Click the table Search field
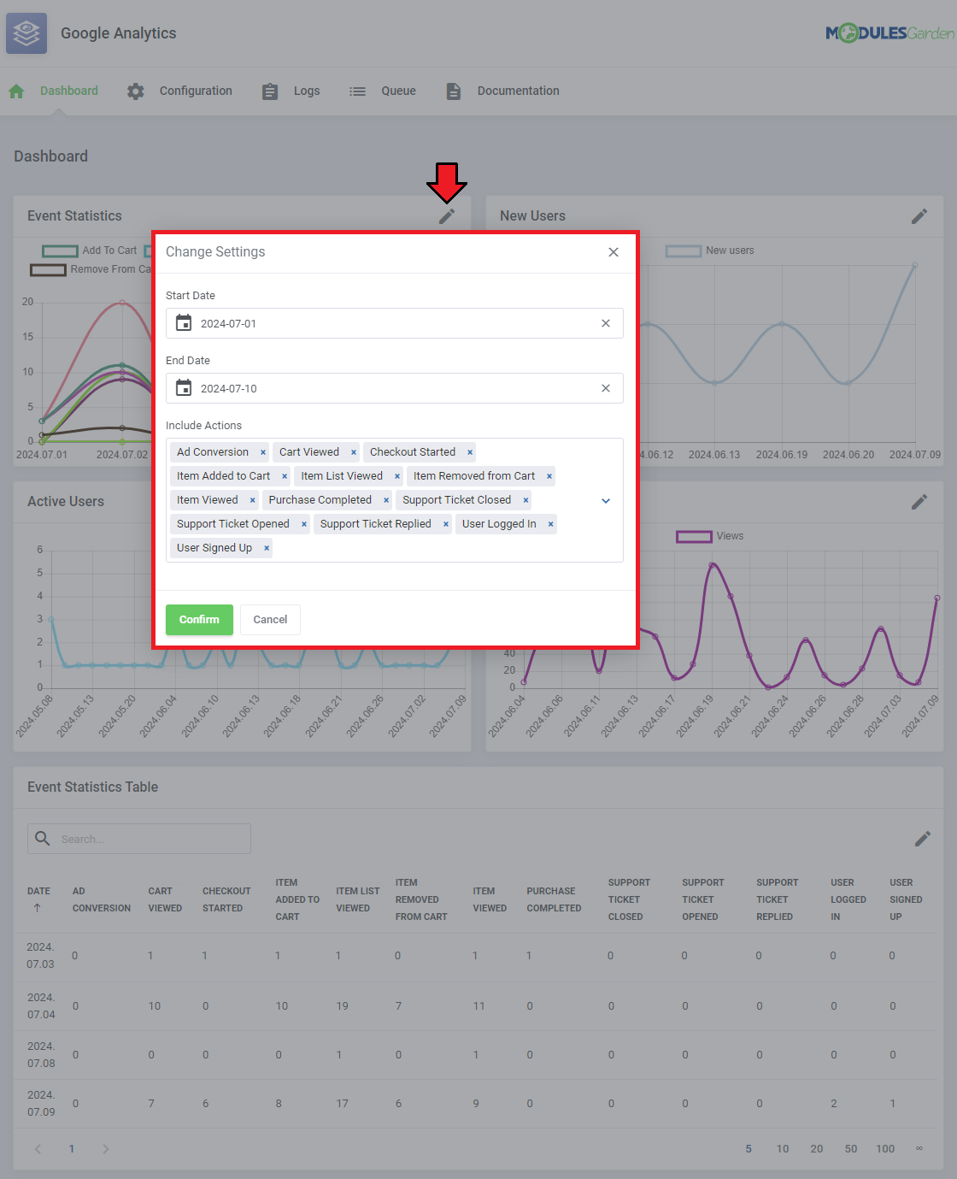 (139, 839)
